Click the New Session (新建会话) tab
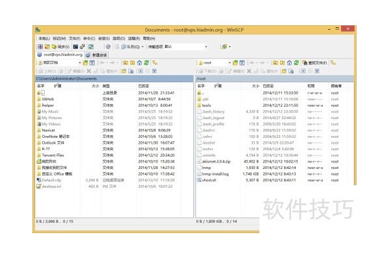 (97, 55)
